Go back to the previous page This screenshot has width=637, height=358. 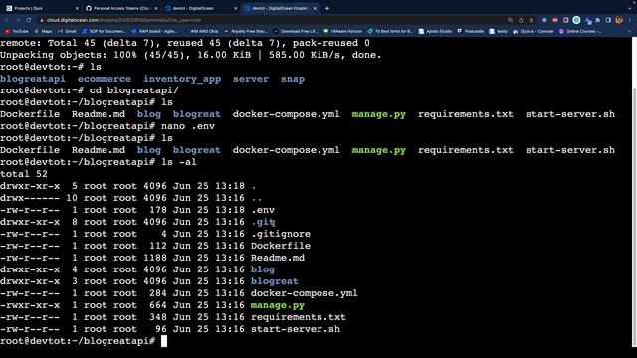[7, 20]
